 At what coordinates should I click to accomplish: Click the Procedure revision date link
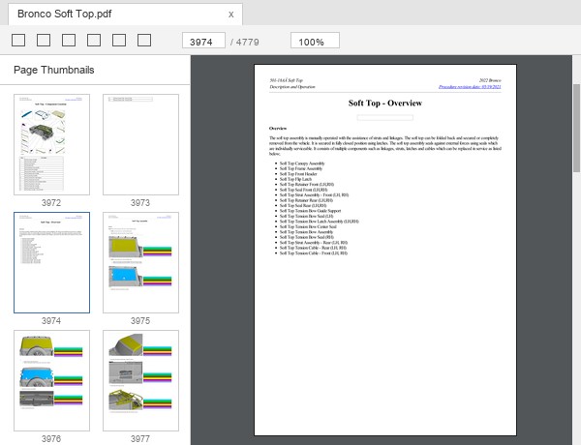tap(470, 87)
